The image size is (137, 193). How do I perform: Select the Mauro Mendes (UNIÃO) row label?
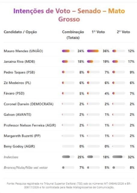coord(23,51)
